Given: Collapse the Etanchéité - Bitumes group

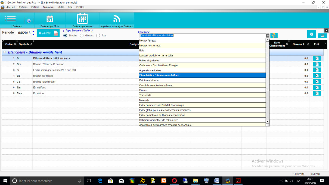Looking at the screenshot, I should coord(5,52).
